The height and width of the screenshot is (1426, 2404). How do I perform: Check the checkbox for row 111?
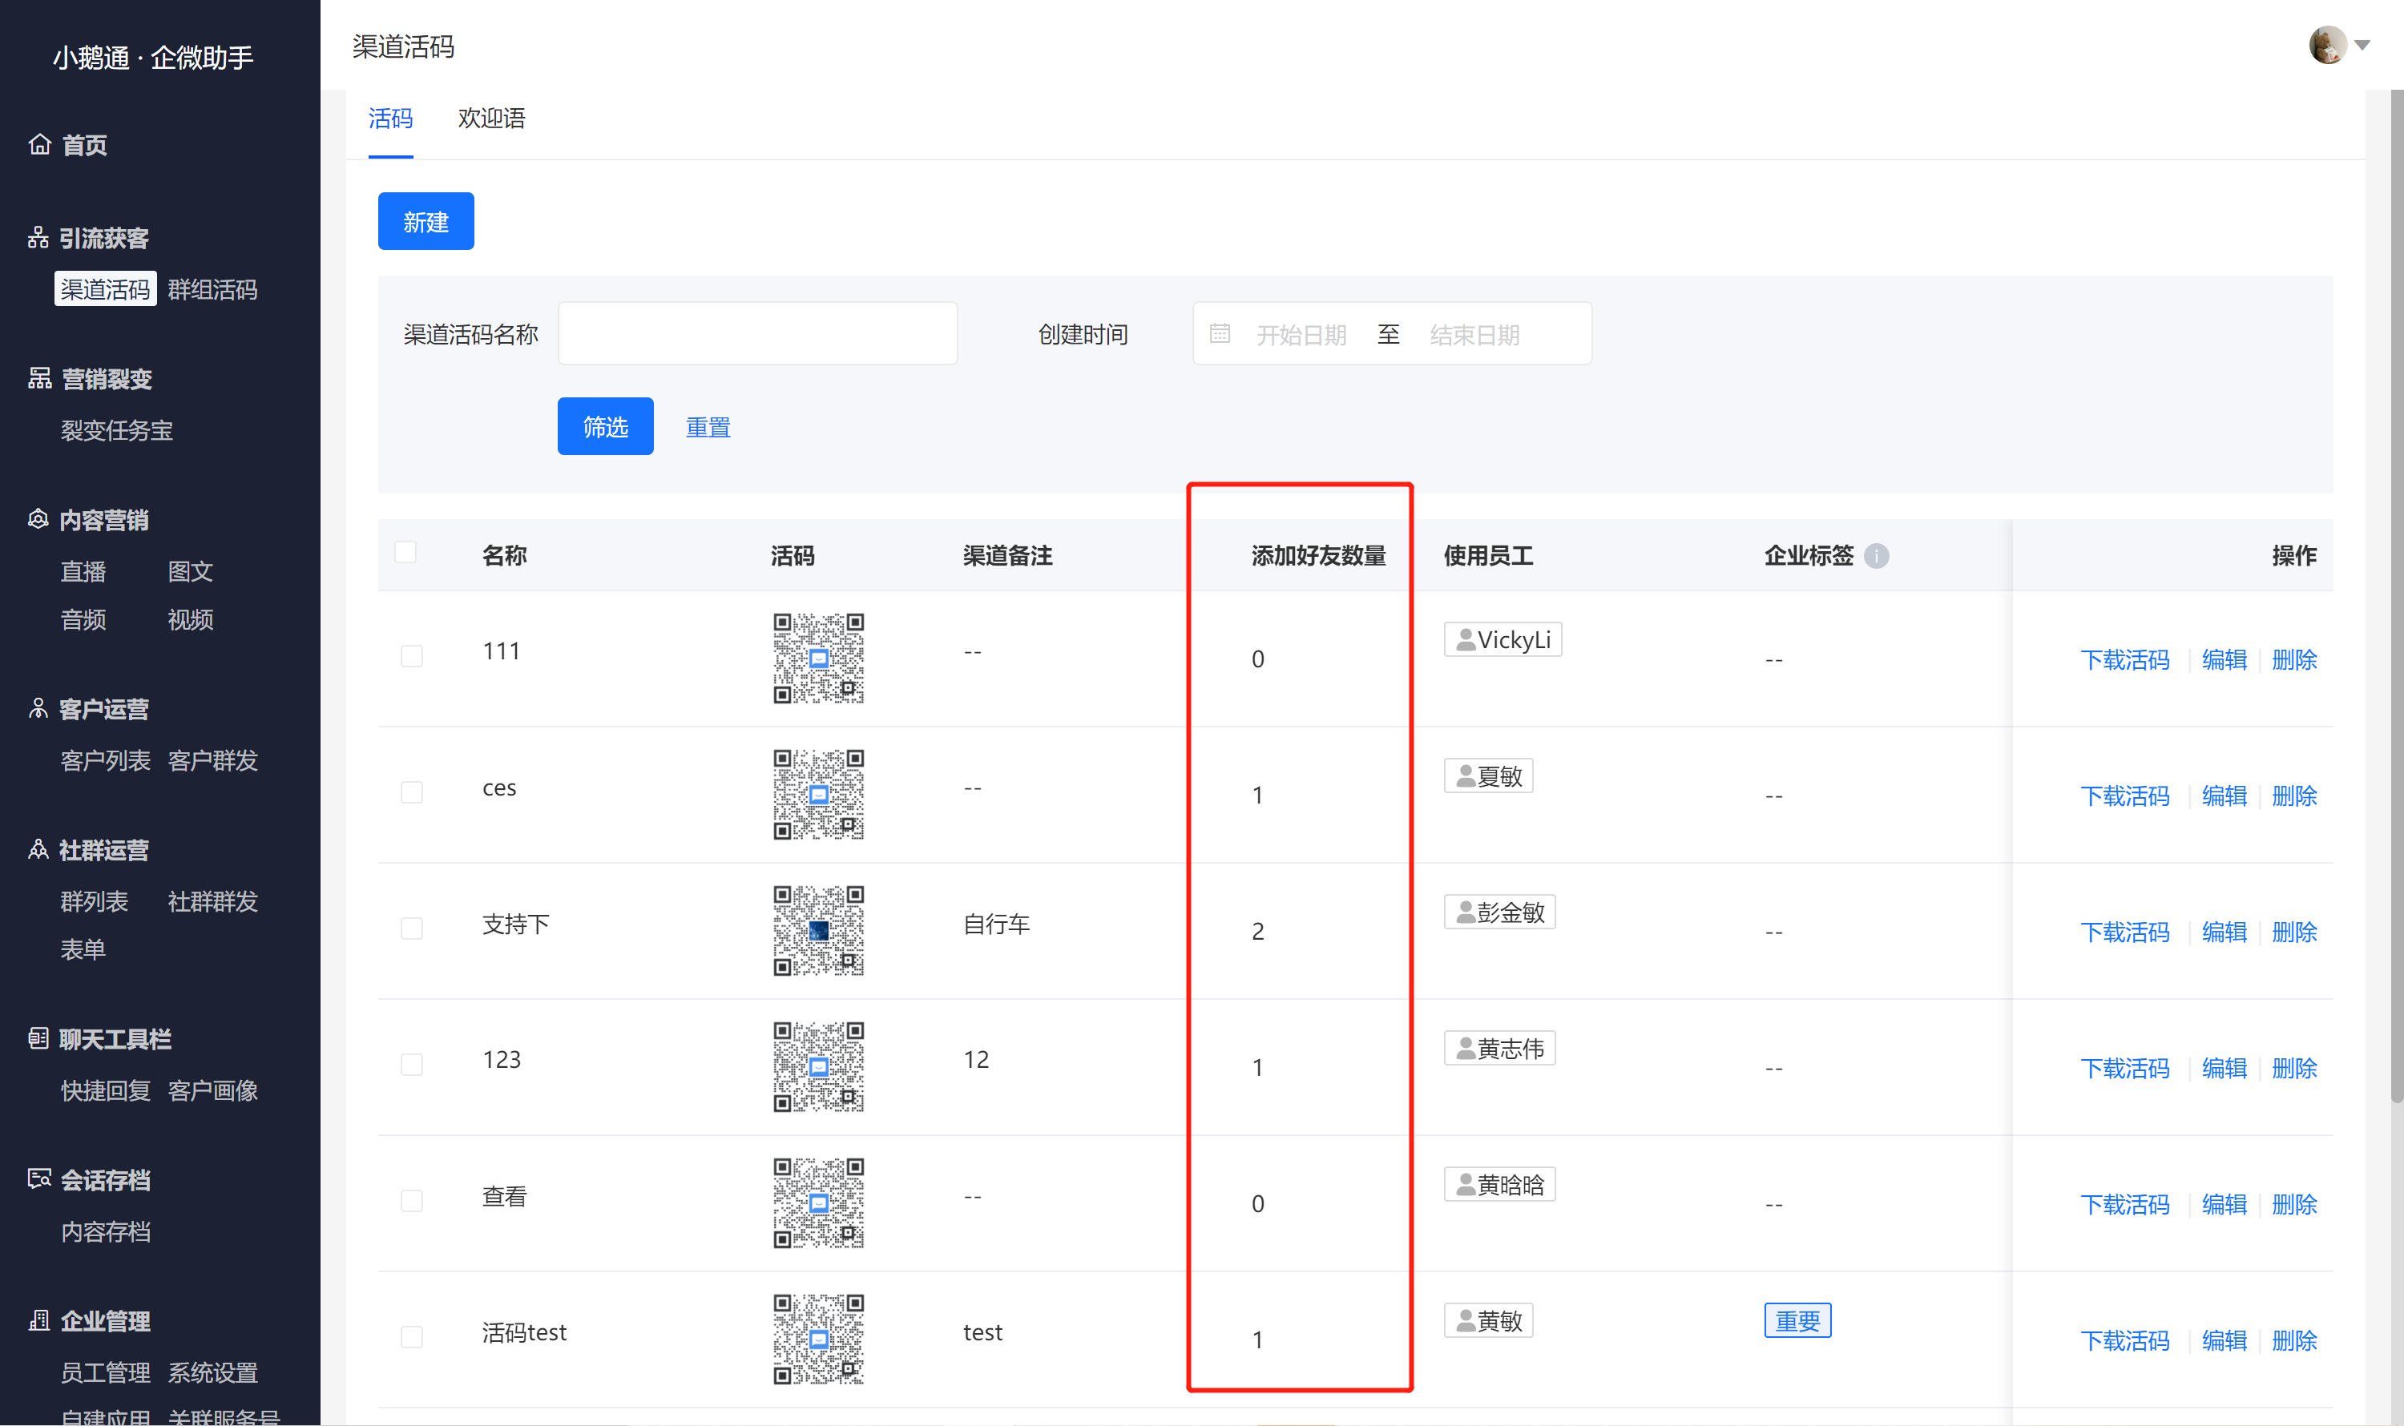coord(411,656)
